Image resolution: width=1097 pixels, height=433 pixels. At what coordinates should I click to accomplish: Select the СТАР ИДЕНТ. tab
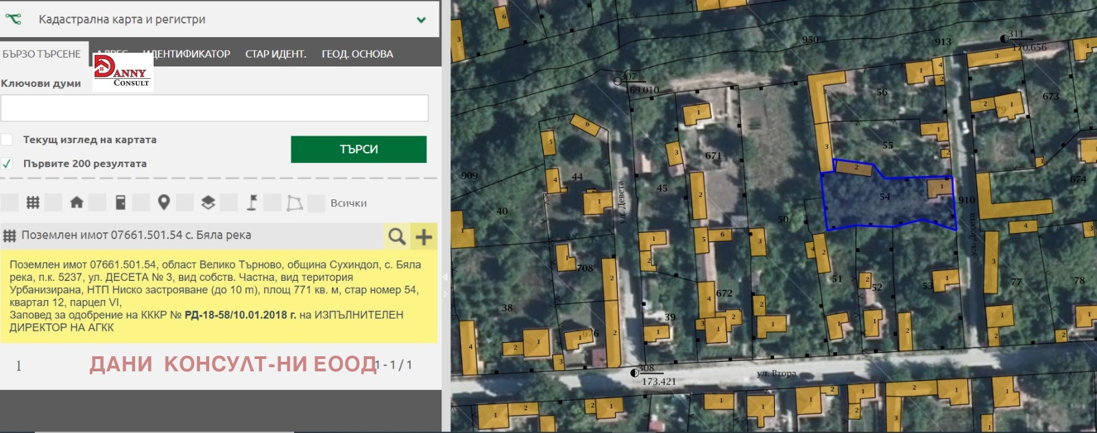coord(276,54)
